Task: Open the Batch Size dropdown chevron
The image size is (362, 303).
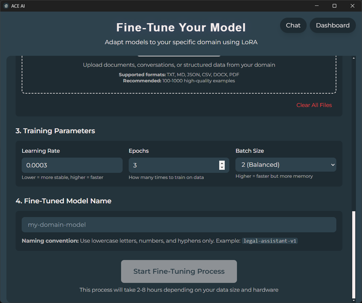Action: click(333, 165)
